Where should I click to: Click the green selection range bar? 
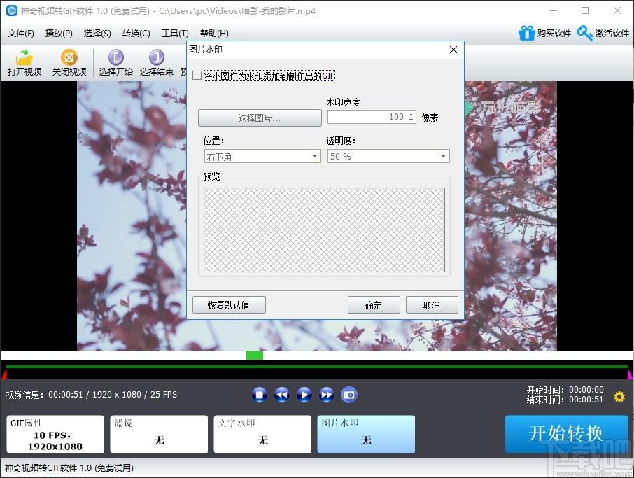(316, 367)
